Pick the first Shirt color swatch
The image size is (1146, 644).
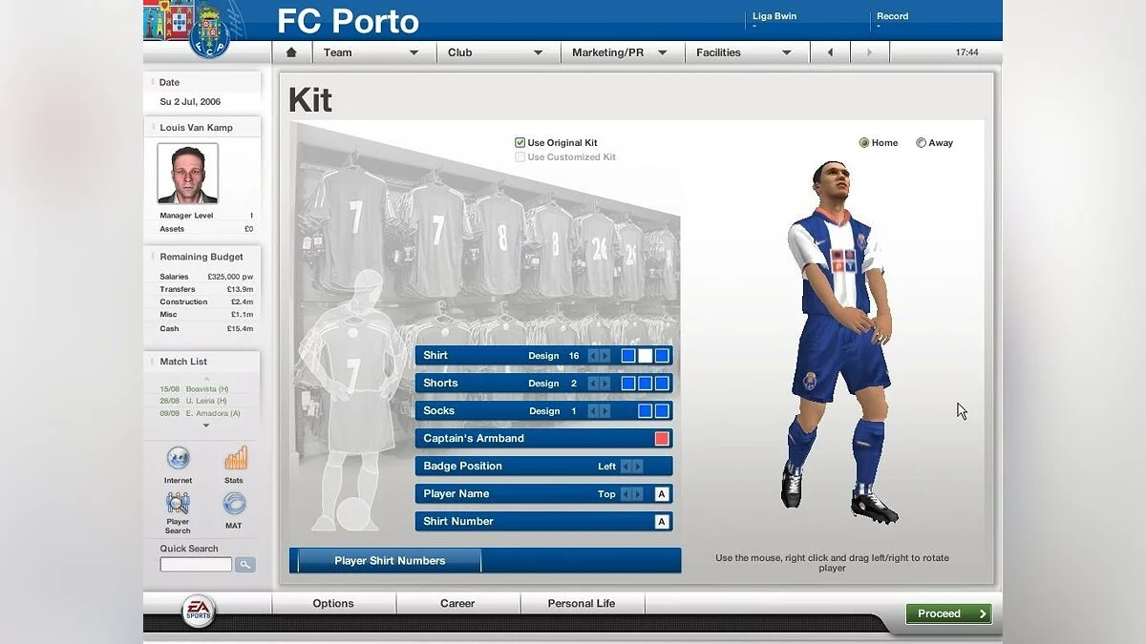628,356
